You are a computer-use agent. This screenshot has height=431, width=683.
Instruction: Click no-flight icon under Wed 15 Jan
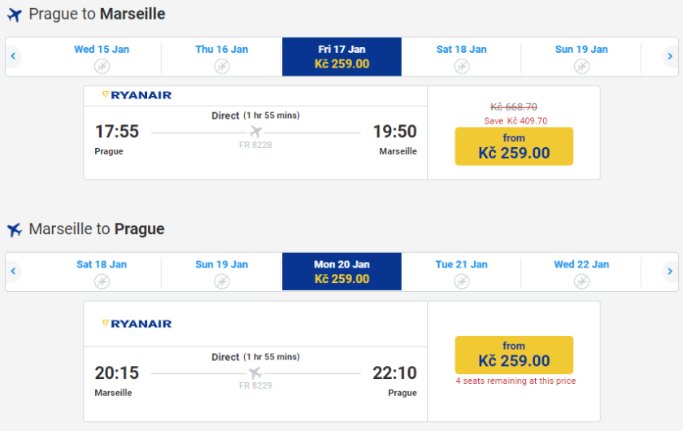[x=102, y=66]
